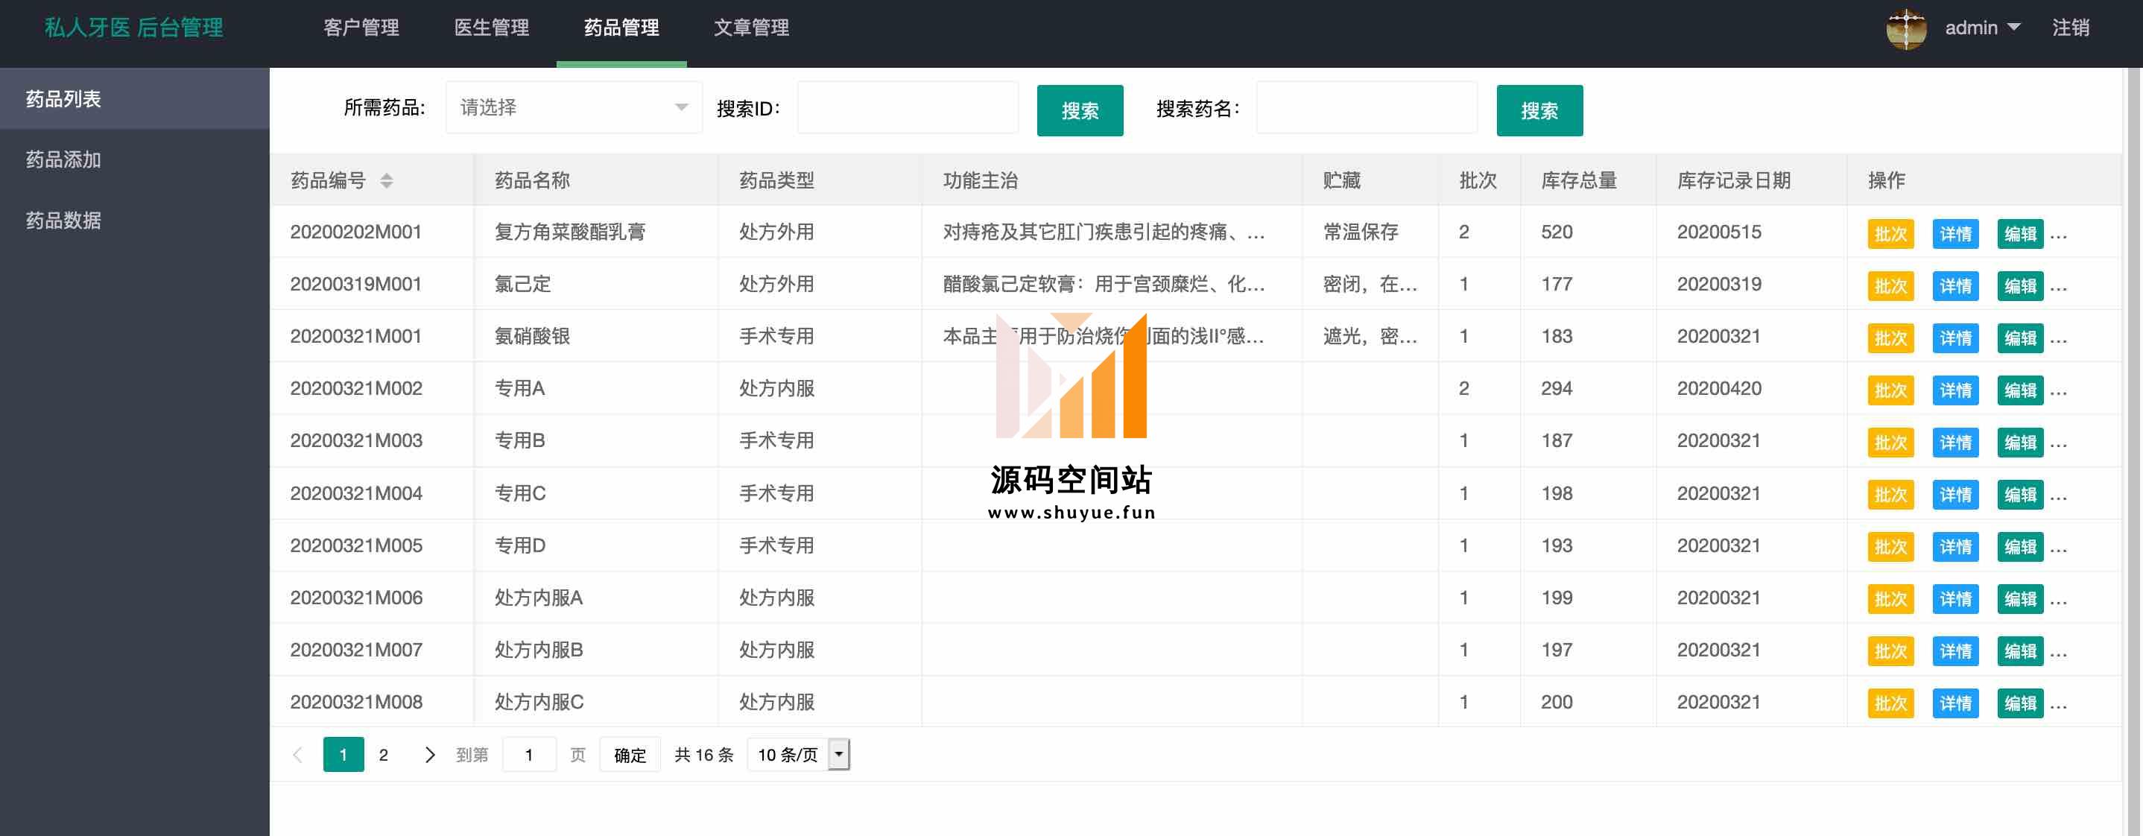The width and height of the screenshot is (2143, 836).
Task: Click 批次 for 氯己定 row
Action: [1890, 286]
